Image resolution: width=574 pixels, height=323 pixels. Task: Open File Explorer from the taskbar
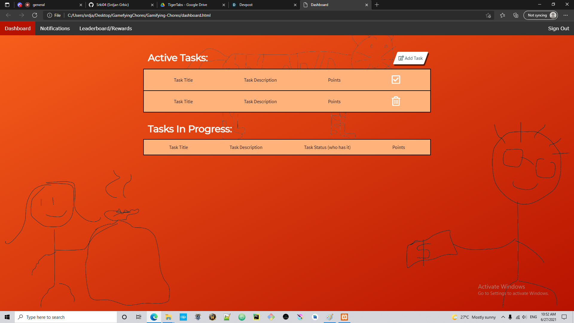click(168, 317)
